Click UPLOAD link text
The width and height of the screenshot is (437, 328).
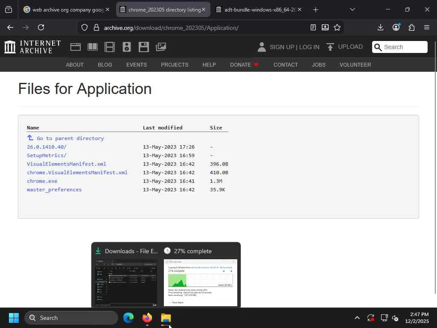pyautogui.click(x=350, y=47)
